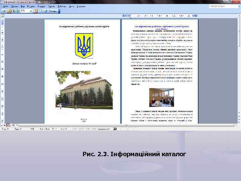Image resolution: width=241 pixels, height=181 pixels.
Task: Toggle the Magnifier tool
Action: pyautogui.click(x=9, y=11)
